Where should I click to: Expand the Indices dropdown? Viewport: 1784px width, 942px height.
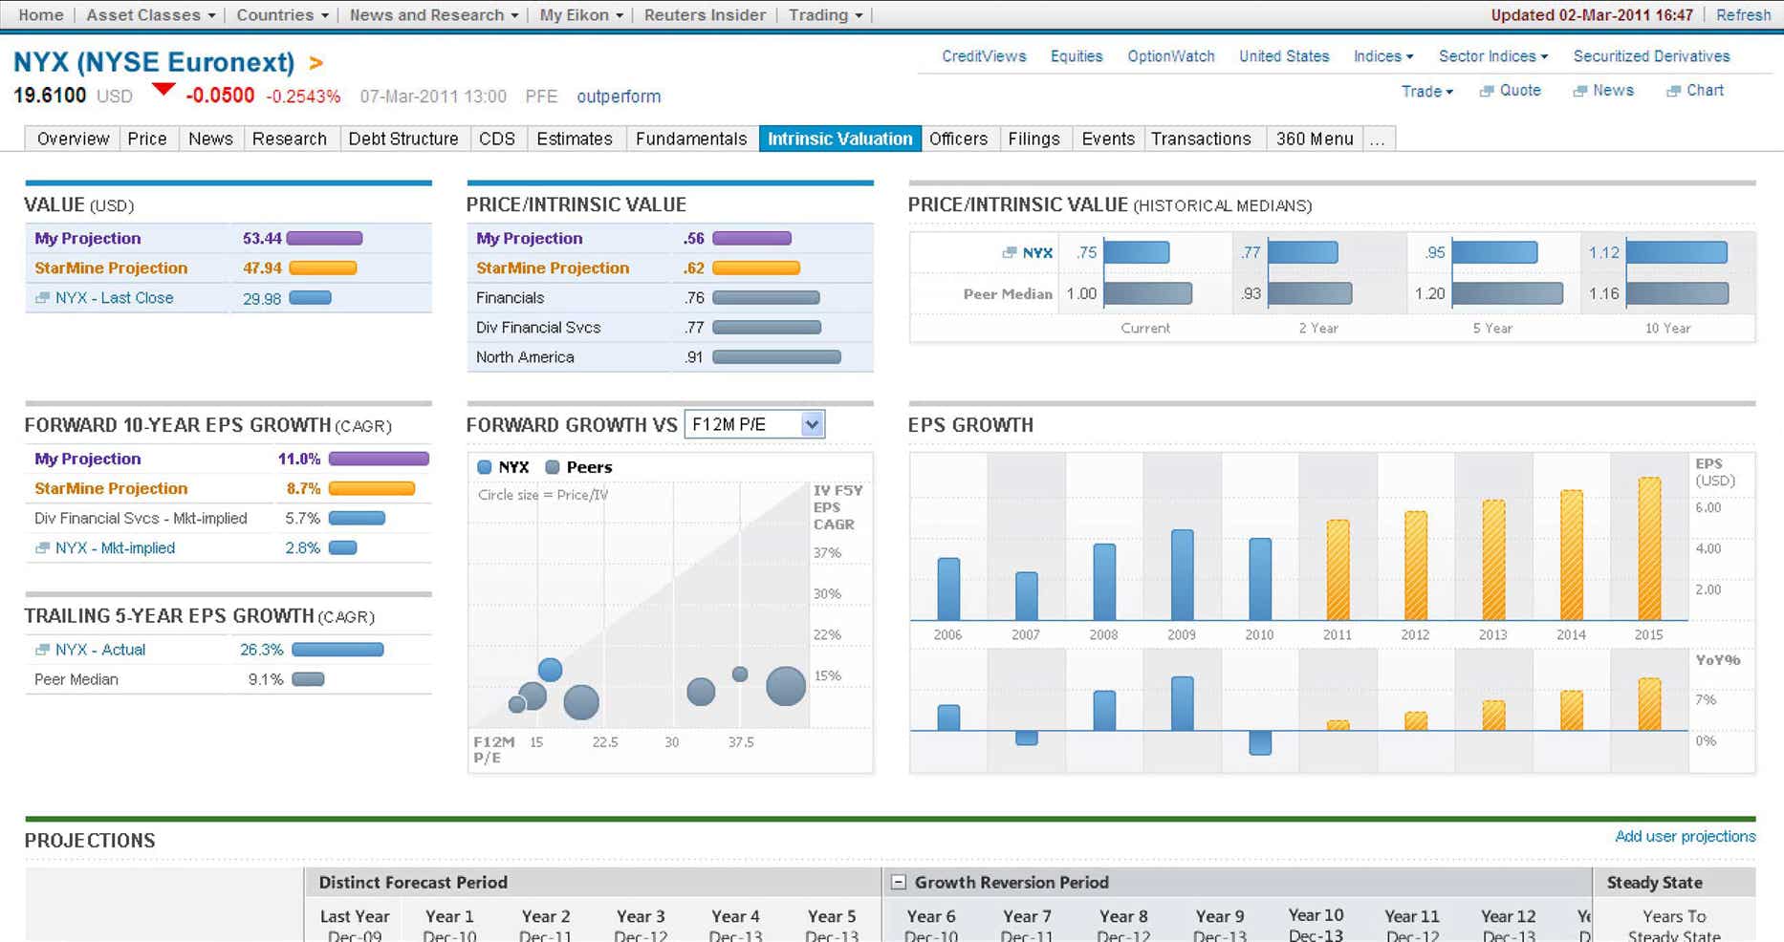1382,56
